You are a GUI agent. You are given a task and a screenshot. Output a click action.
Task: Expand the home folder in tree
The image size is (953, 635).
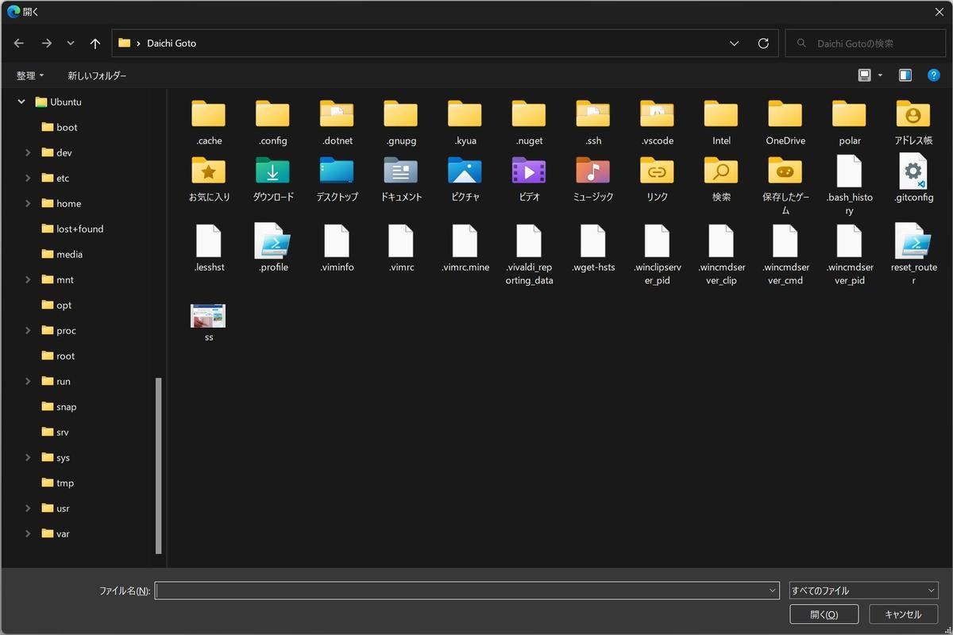coord(28,203)
